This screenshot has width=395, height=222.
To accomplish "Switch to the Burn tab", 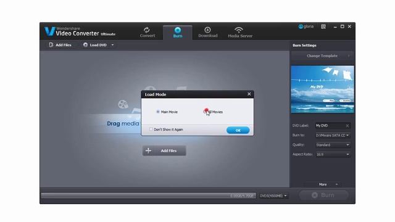I will click(178, 33).
